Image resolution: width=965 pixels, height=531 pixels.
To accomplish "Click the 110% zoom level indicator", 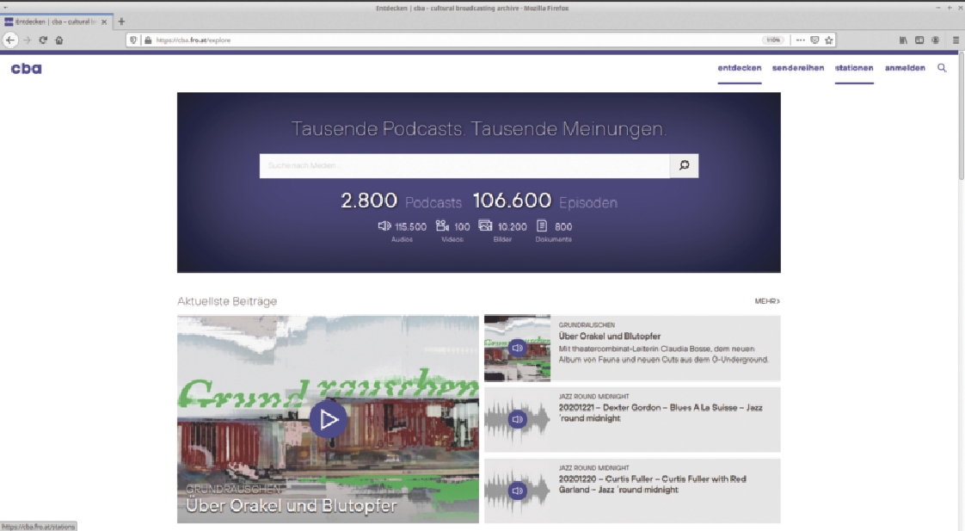I will pyautogui.click(x=773, y=40).
